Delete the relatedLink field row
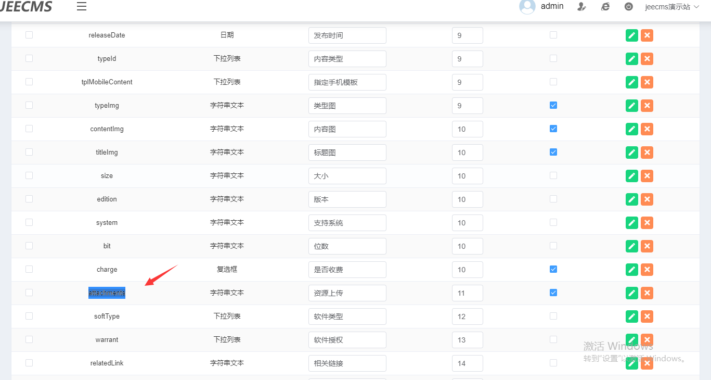This screenshot has width=711, height=380. click(647, 363)
